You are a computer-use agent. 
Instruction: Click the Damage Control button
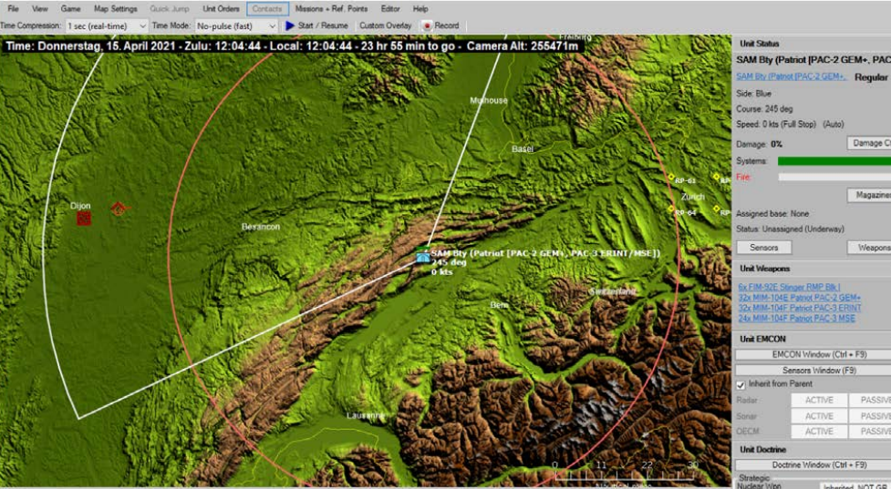[869, 143]
